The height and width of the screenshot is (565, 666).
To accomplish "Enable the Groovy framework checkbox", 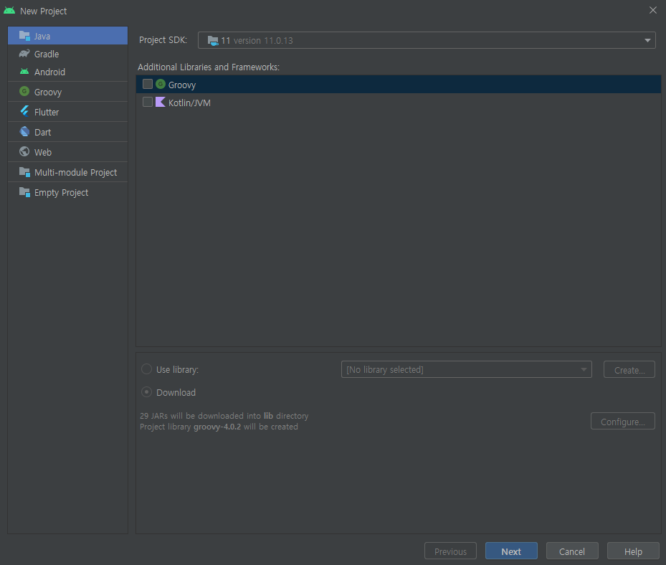I will coord(148,84).
